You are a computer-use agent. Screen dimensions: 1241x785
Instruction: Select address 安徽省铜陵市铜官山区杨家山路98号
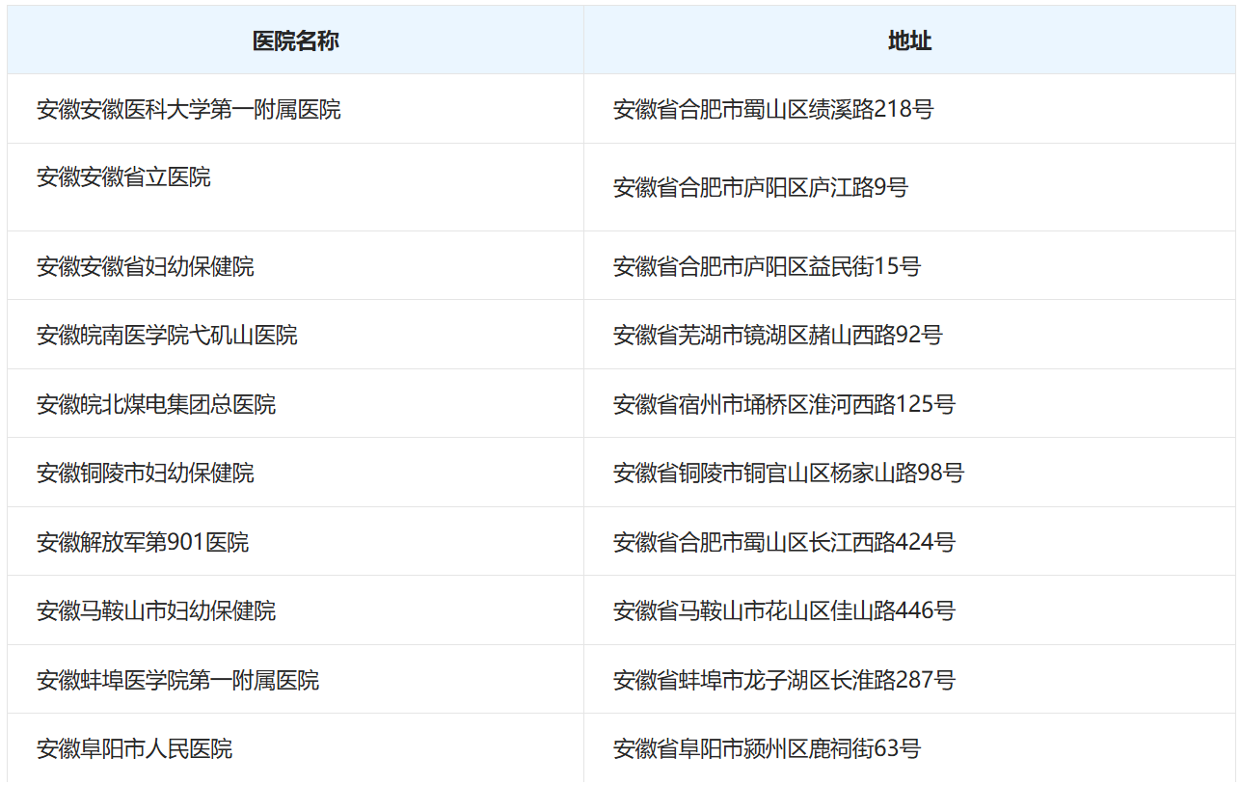(x=789, y=474)
